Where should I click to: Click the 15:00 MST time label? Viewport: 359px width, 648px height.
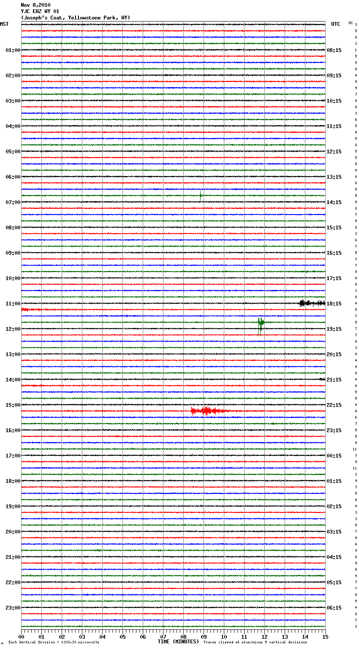(13, 405)
